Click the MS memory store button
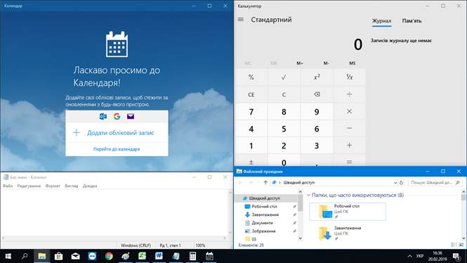This screenshot has height=263, width=467. [x=352, y=63]
